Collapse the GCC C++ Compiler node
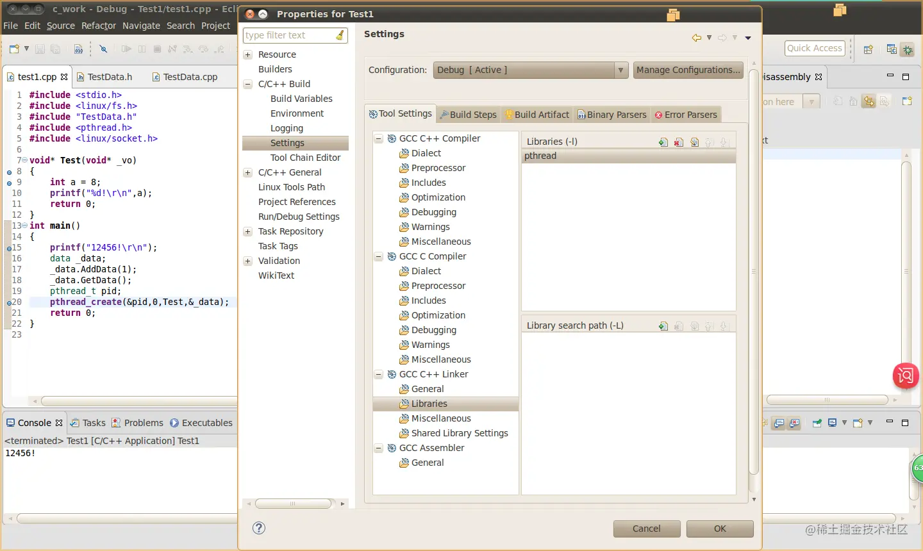 379,139
